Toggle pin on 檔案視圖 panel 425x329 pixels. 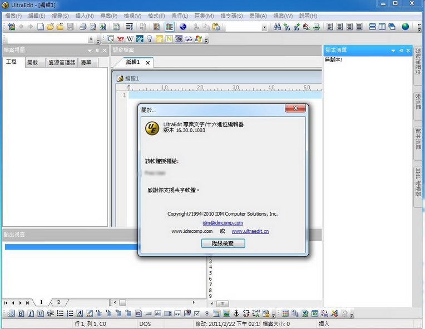pos(97,51)
